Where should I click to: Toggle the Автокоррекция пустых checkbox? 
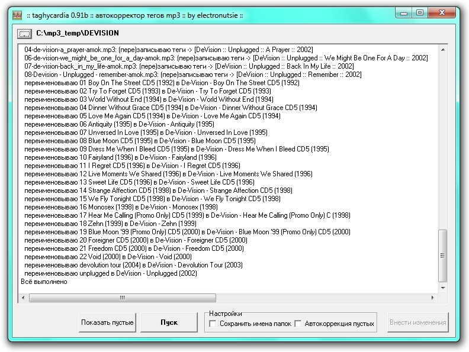(298, 324)
